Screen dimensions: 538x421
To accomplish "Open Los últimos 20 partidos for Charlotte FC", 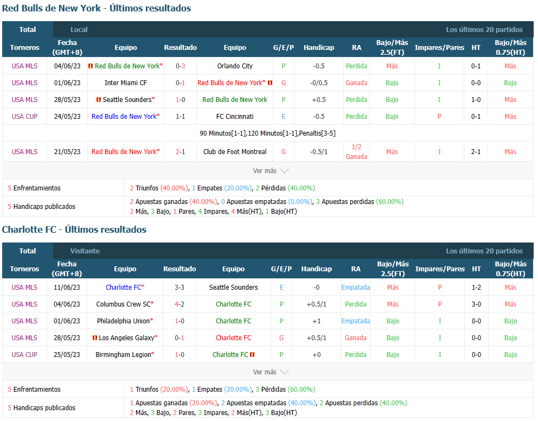I will click(x=484, y=251).
